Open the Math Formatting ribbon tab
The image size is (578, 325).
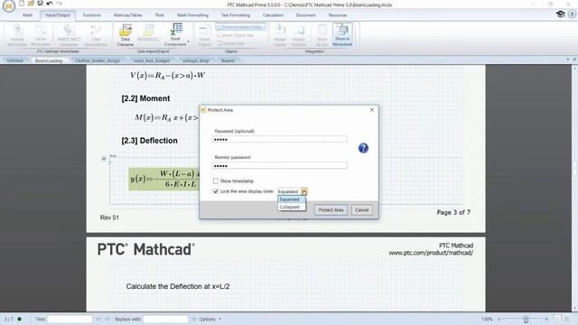[x=192, y=15]
